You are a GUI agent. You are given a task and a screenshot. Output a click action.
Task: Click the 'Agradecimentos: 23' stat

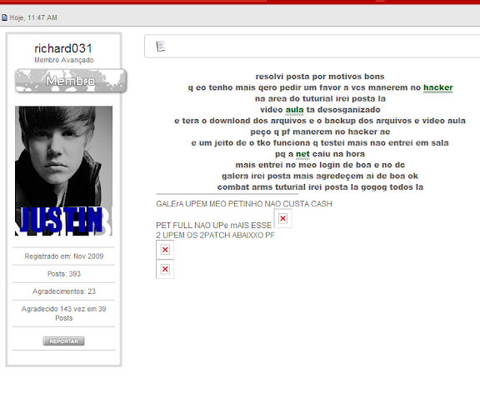pos(64,291)
